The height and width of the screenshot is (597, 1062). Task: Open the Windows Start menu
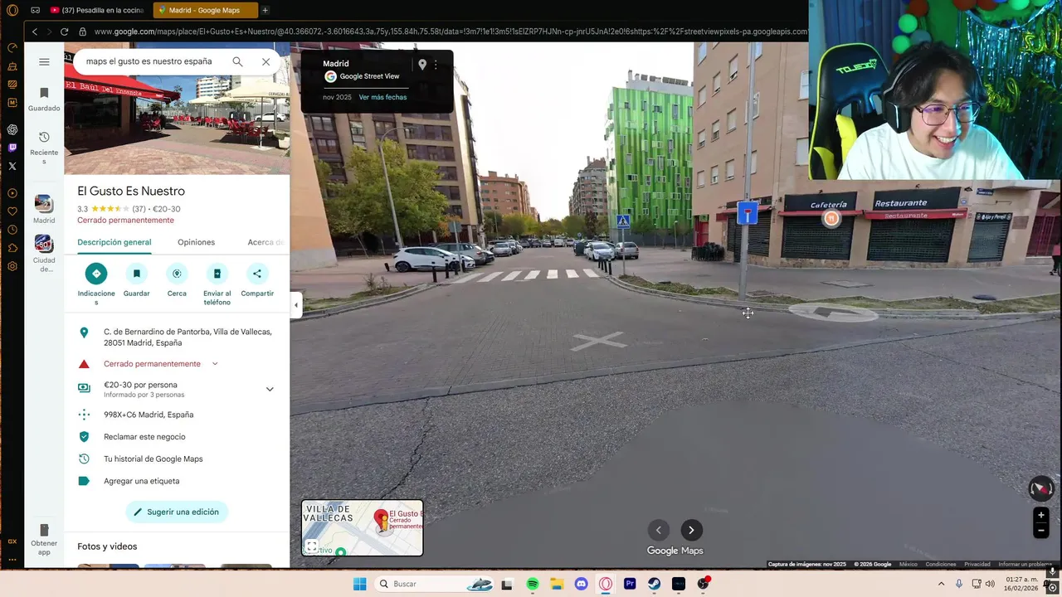(x=359, y=584)
